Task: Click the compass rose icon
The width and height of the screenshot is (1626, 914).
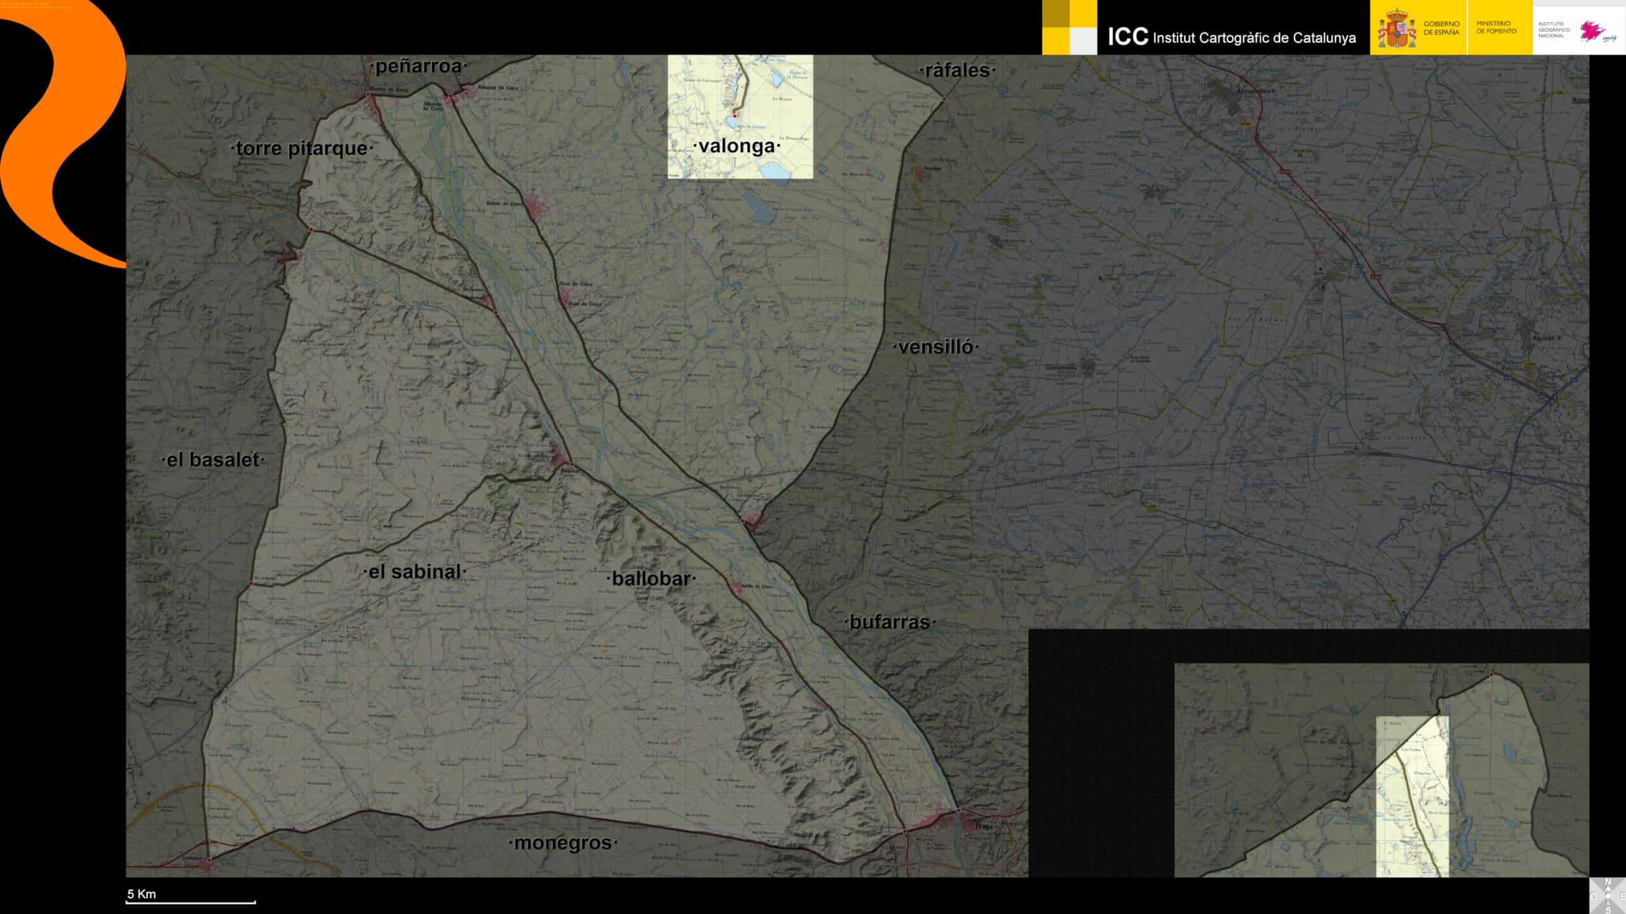Action: point(1608,896)
